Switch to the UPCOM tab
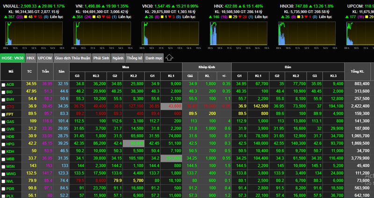This screenshot has height=198, width=374. [45, 58]
